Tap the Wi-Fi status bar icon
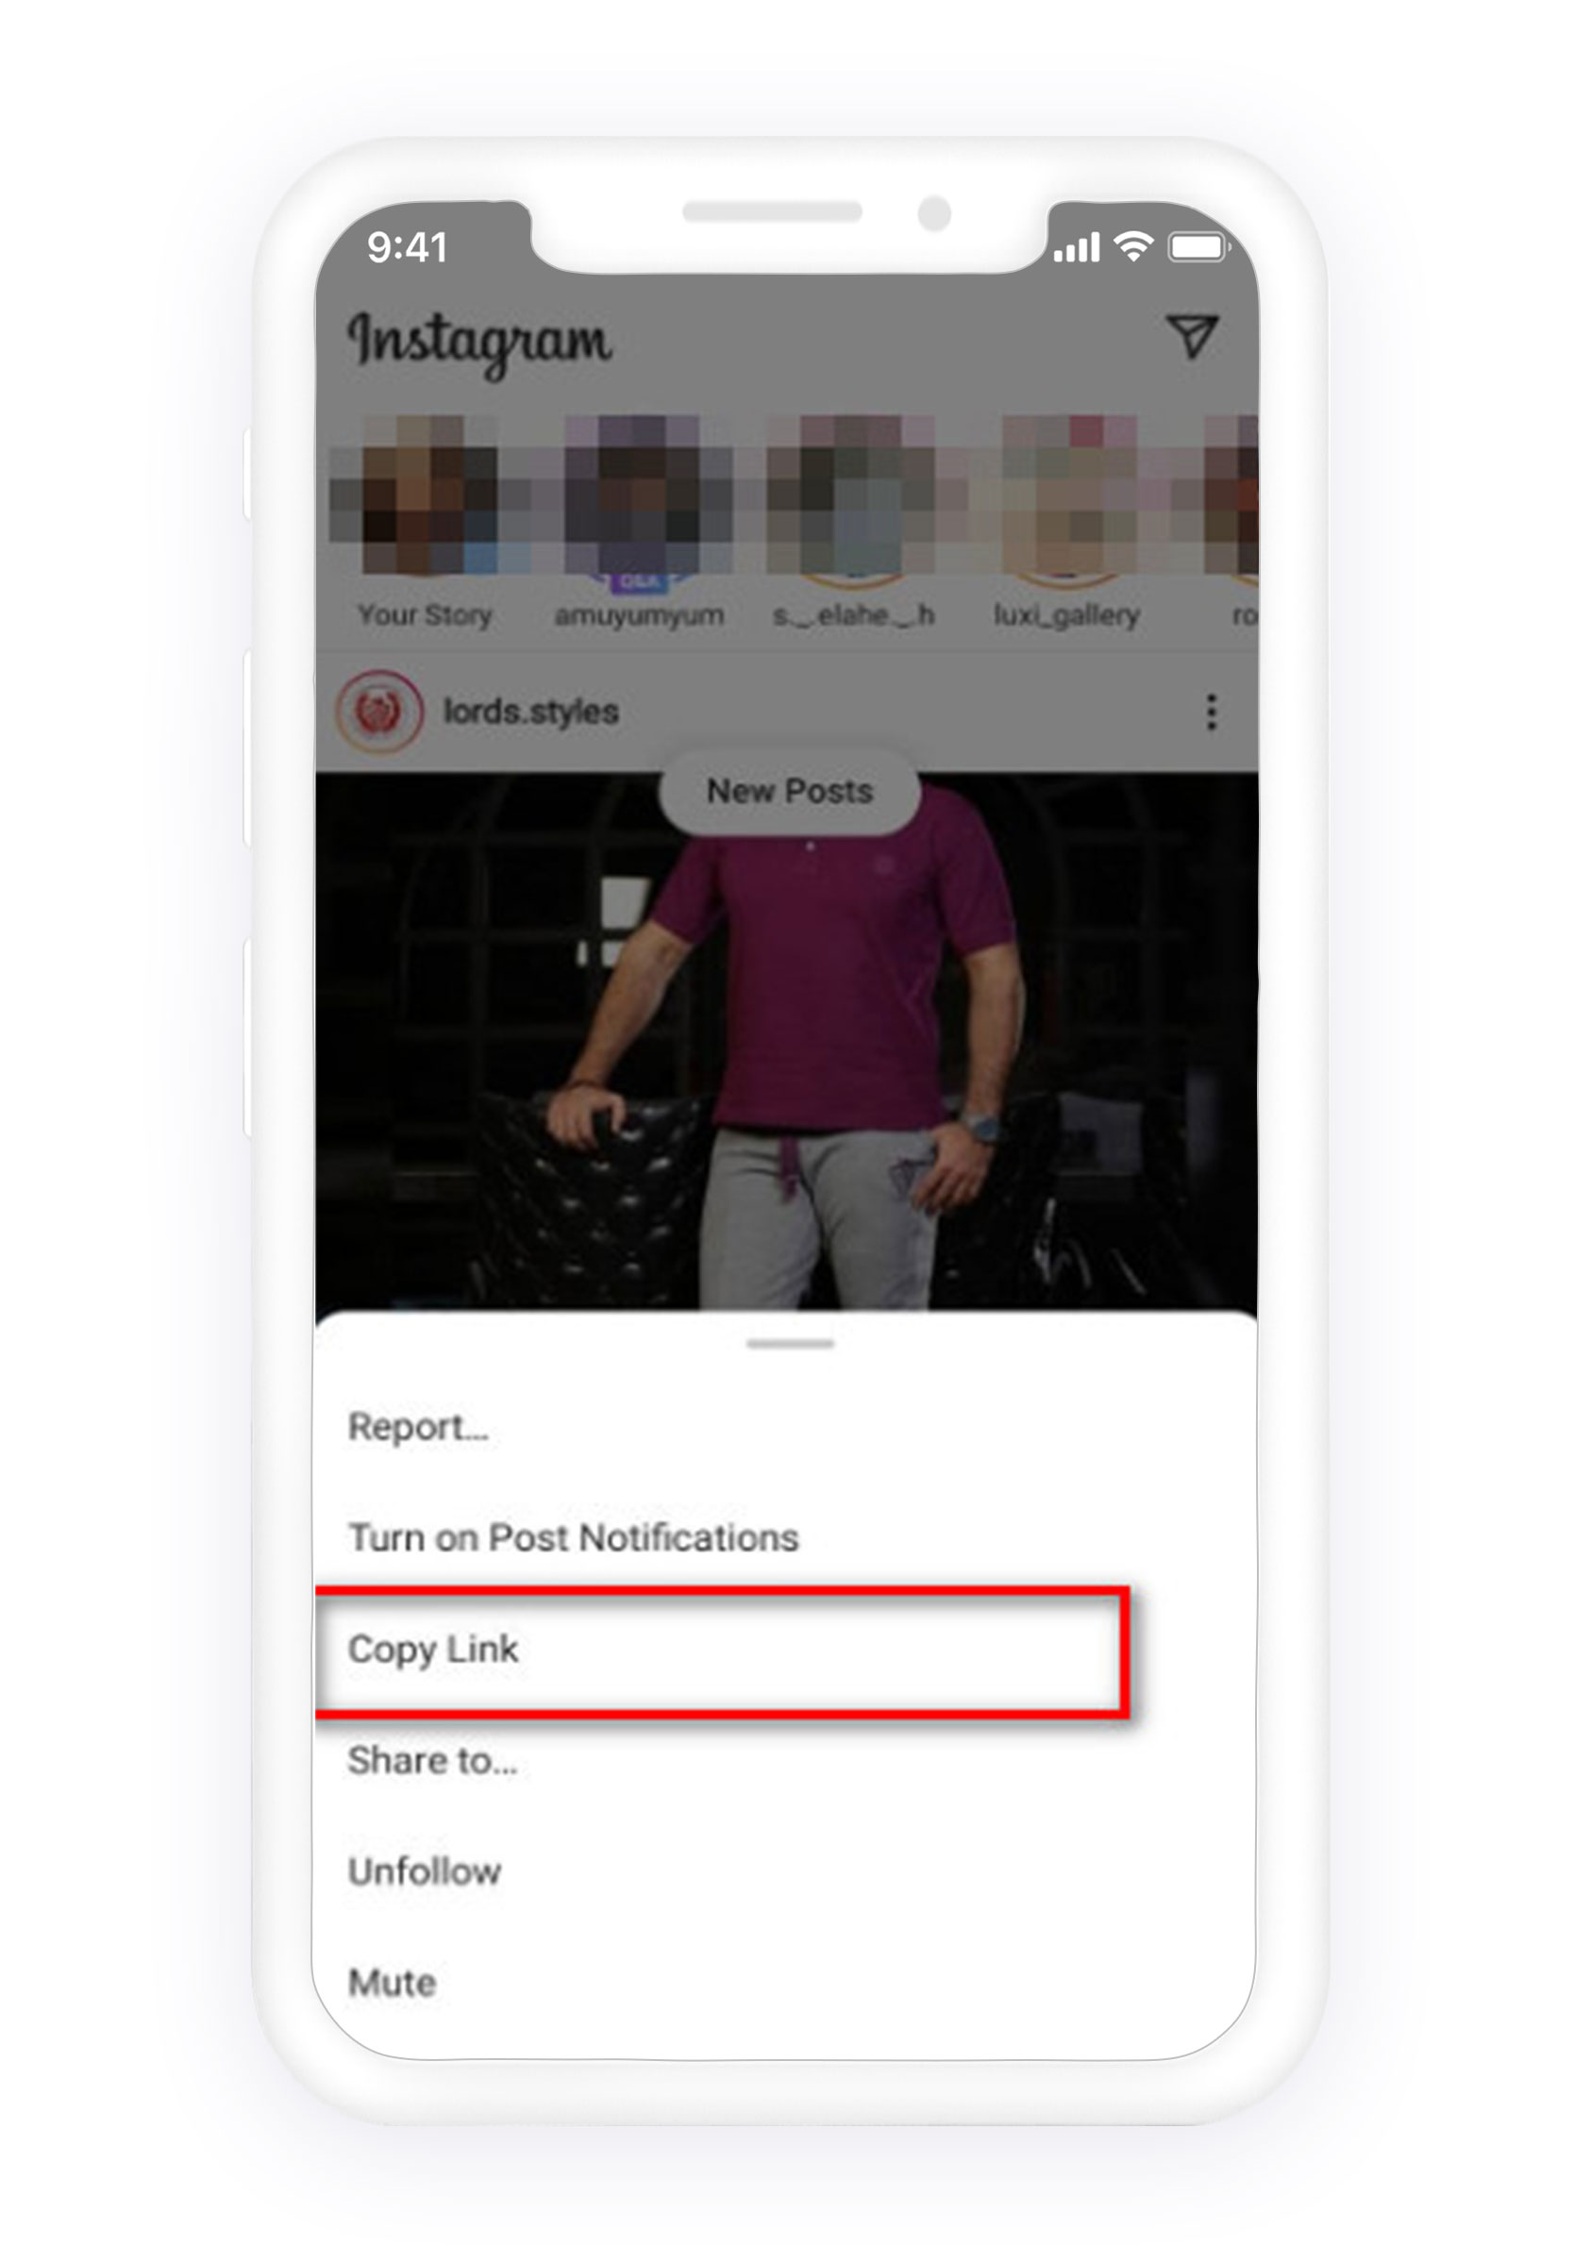Screen dimensions: 1574x2263 [x=1132, y=245]
